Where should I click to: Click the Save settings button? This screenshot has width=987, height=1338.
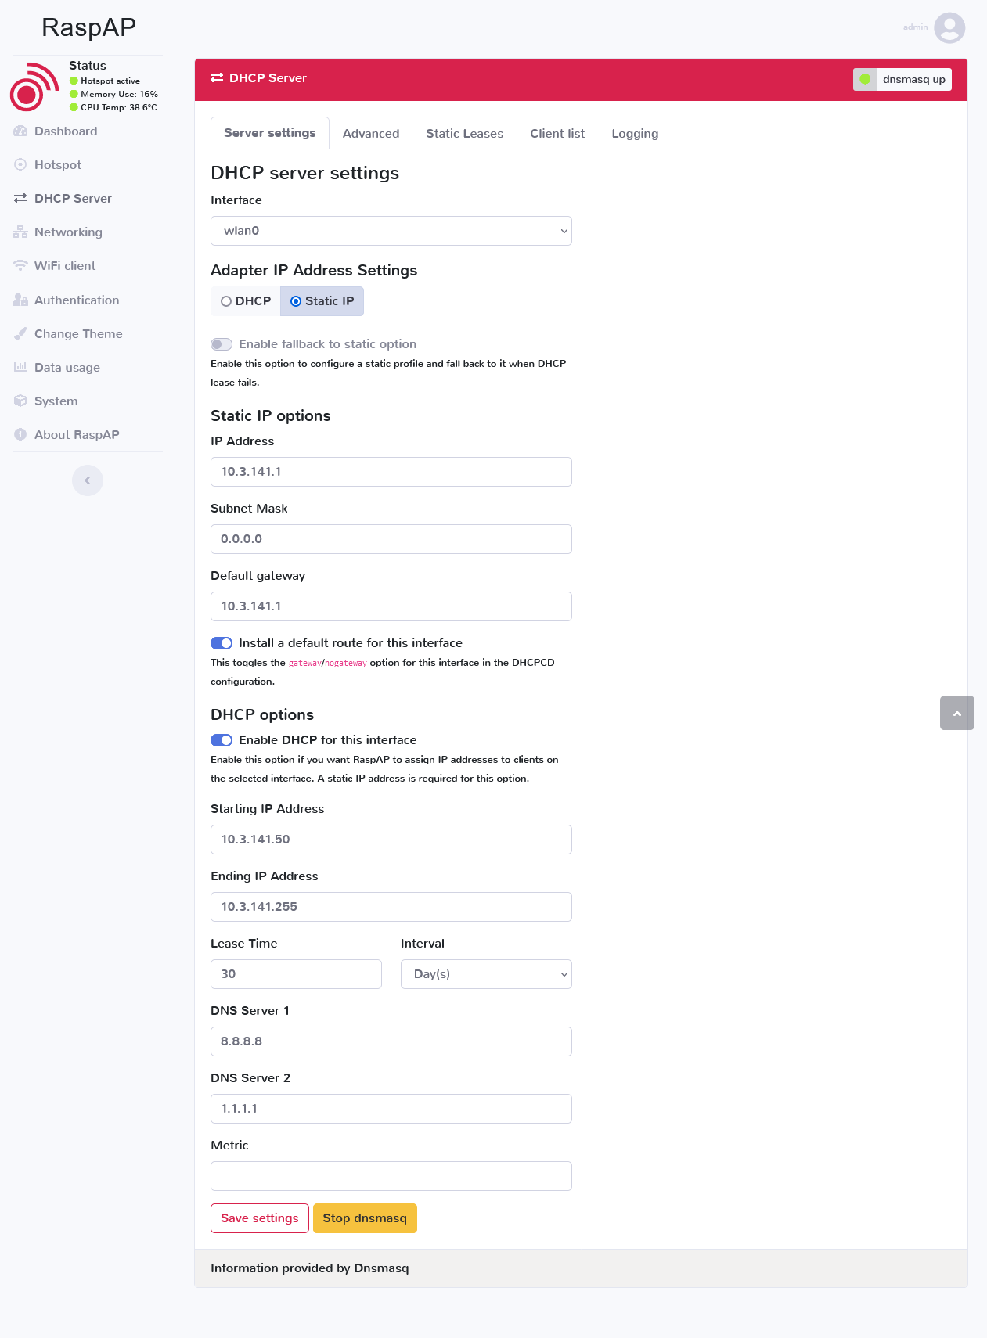click(260, 1218)
